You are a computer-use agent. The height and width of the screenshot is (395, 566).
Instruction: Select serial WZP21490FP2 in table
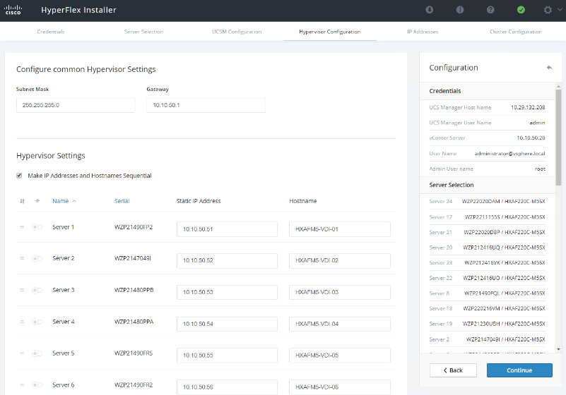pyautogui.click(x=134, y=227)
